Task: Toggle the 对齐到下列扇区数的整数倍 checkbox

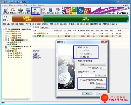Action: pos(81,80)
